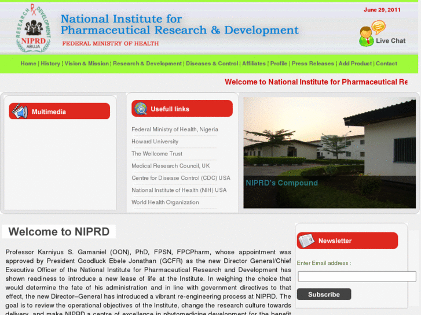Open Press Releases menu item
The width and height of the screenshot is (421, 315).
313,64
